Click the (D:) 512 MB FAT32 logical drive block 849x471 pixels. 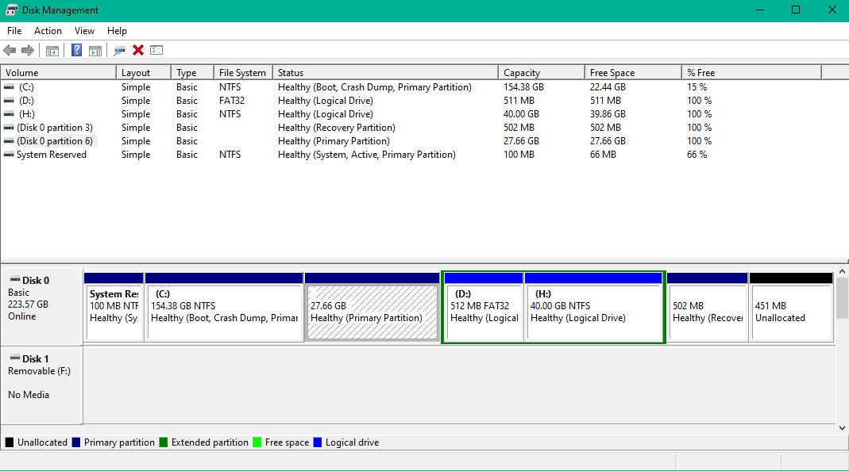click(x=484, y=307)
